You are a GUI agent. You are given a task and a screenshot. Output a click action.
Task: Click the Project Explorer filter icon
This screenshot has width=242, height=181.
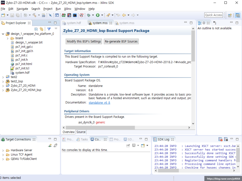coord(49,29)
